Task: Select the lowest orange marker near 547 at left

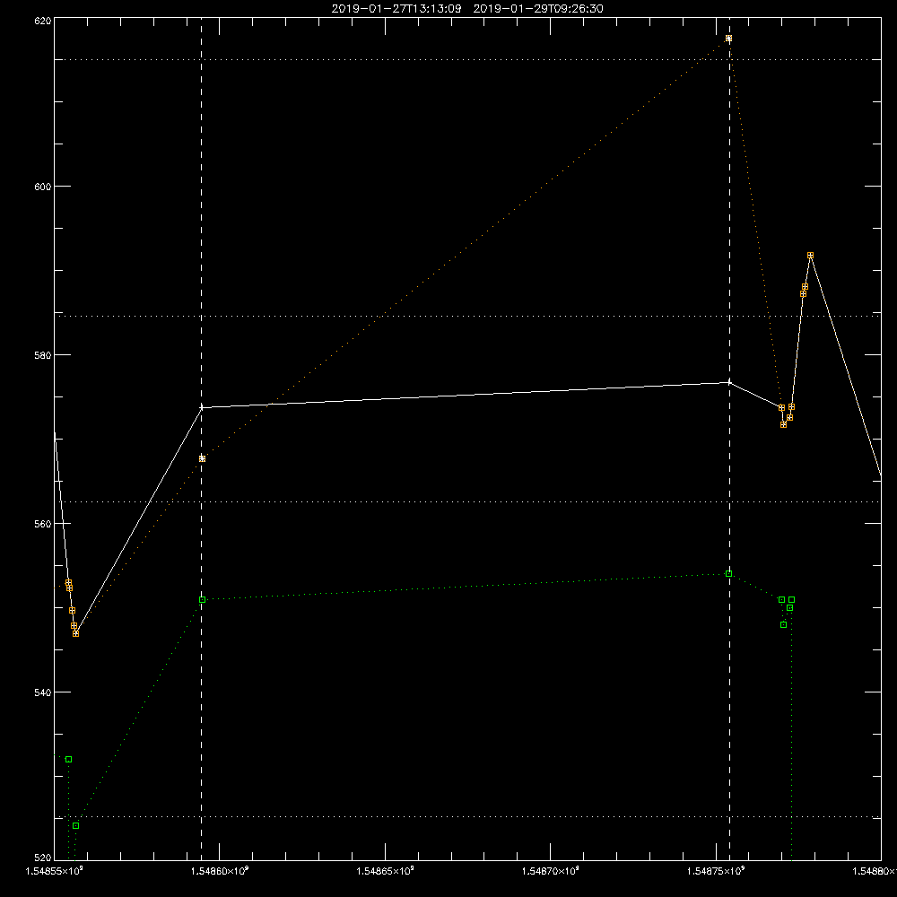Action: click(x=75, y=634)
